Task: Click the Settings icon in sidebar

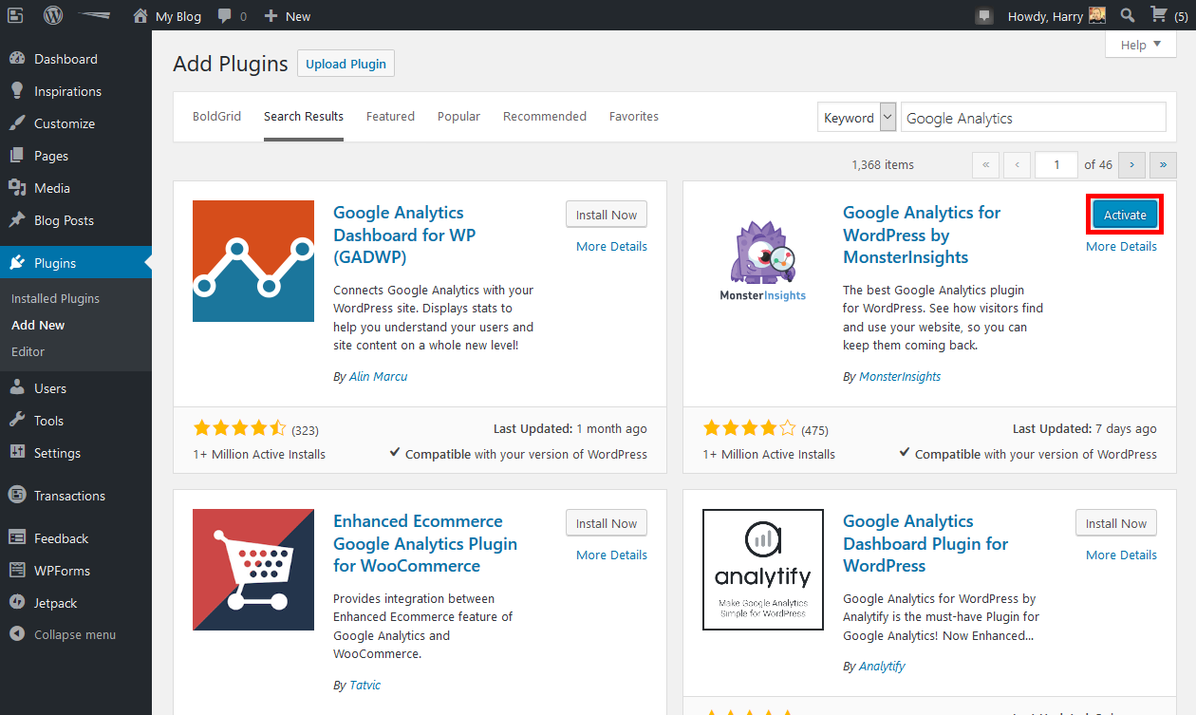Action: coord(17,453)
